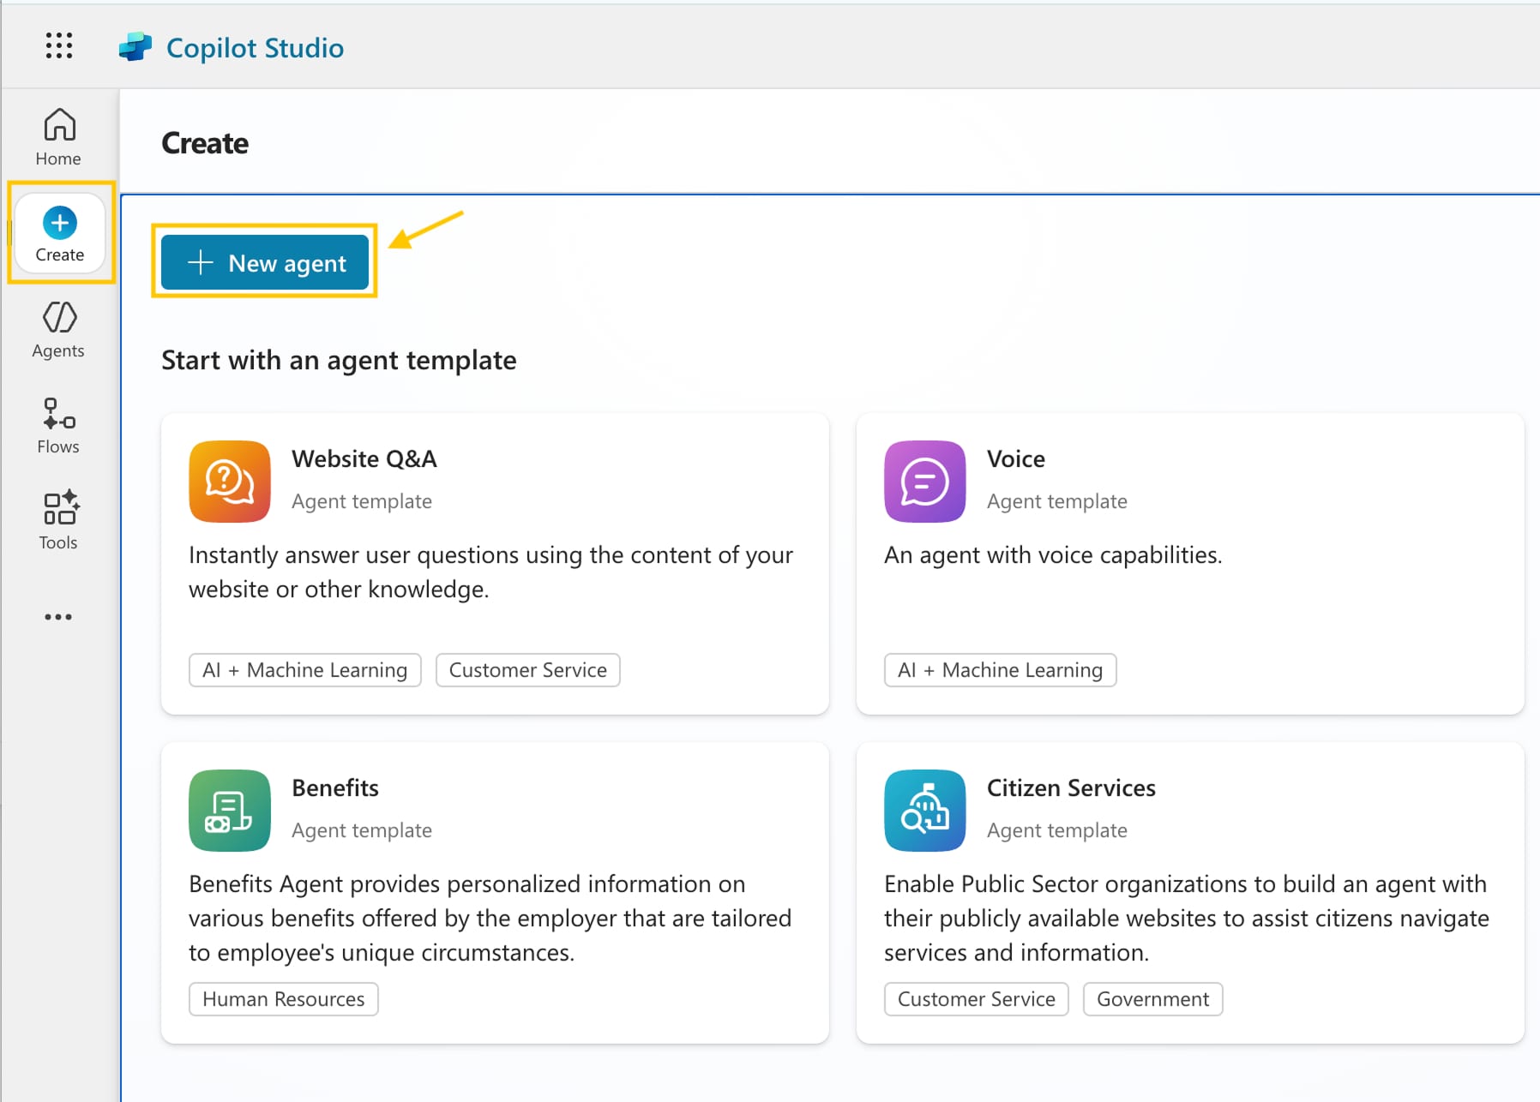Image resolution: width=1540 pixels, height=1102 pixels.
Task: Click the New agent button
Action: 265,263
